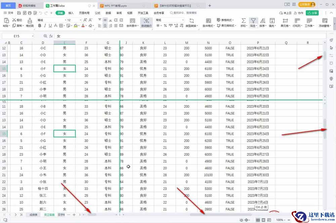Click the insert function fx icon
This screenshot has height=223, width=336.
point(51,36)
